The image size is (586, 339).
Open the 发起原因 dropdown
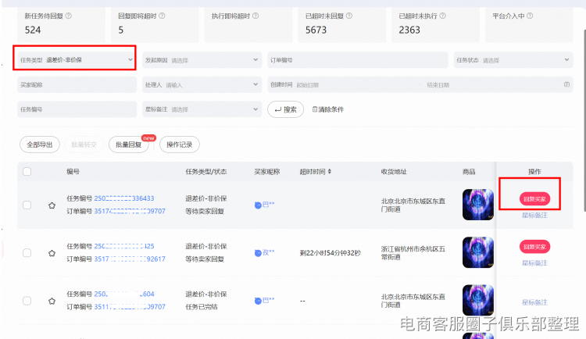point(202,60)
